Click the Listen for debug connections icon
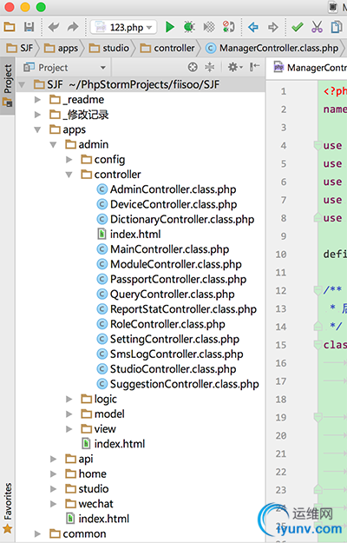The height and width of the screenshot is (543, 347). click(x=228, y=27)
